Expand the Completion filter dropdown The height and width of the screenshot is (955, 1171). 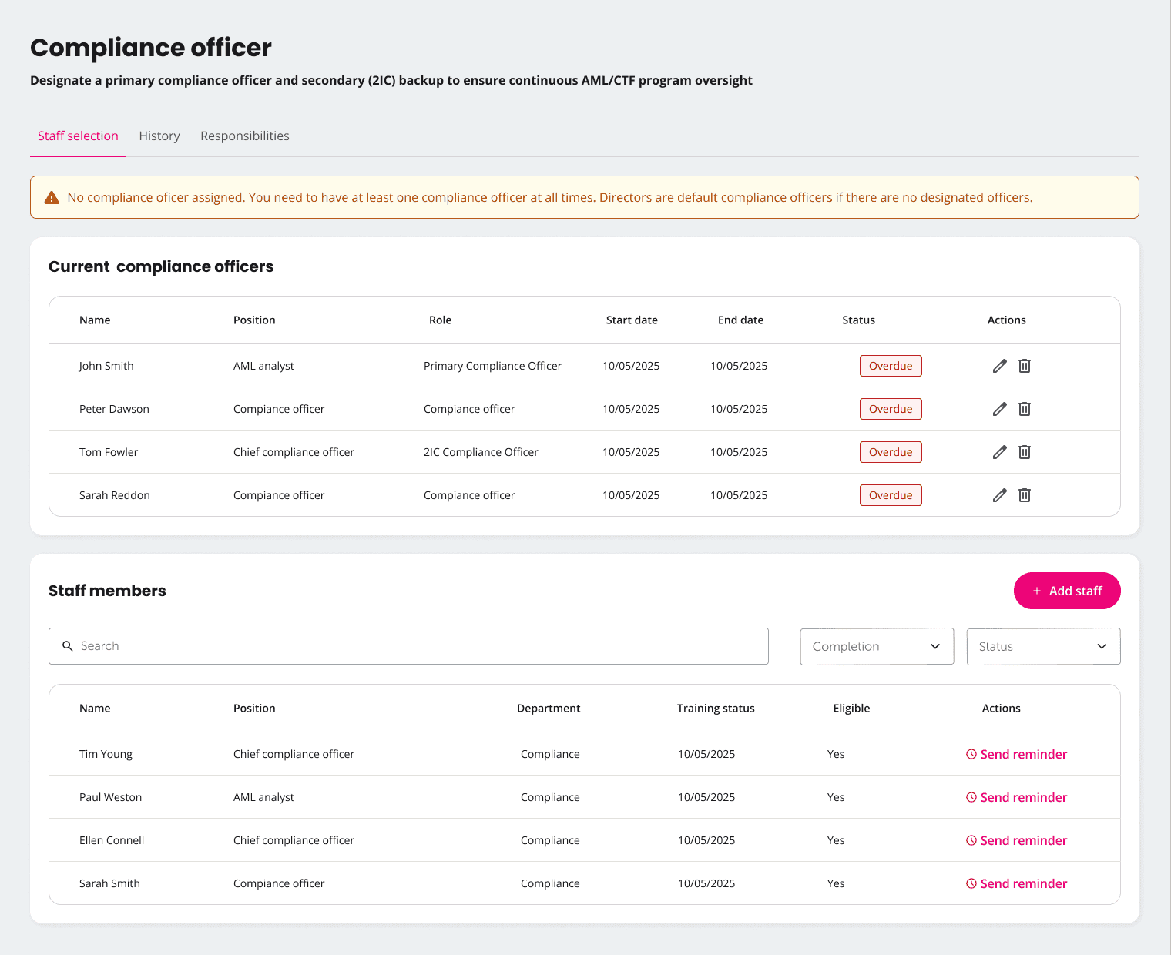pos(877,646)
